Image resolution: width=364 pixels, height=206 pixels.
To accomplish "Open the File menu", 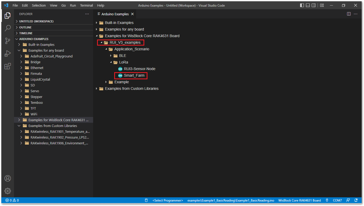I will [15, 5].
